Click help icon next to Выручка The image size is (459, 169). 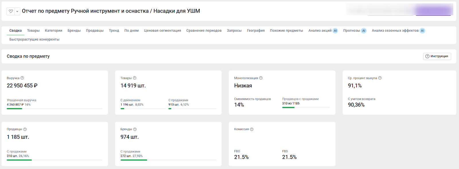click(22, 78)
